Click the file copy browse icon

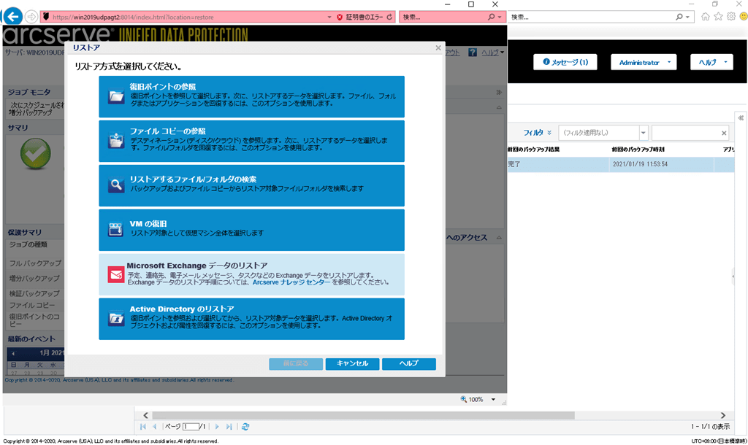[x=116, y=141]
